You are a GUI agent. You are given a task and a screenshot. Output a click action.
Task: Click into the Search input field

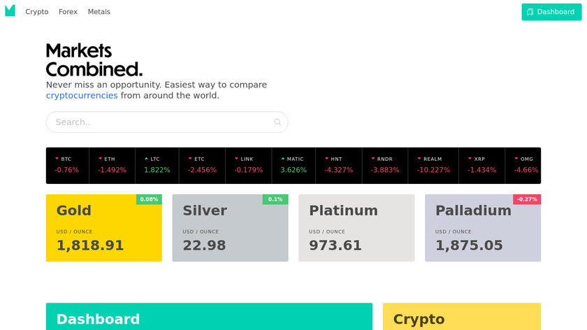click(161, 122)
